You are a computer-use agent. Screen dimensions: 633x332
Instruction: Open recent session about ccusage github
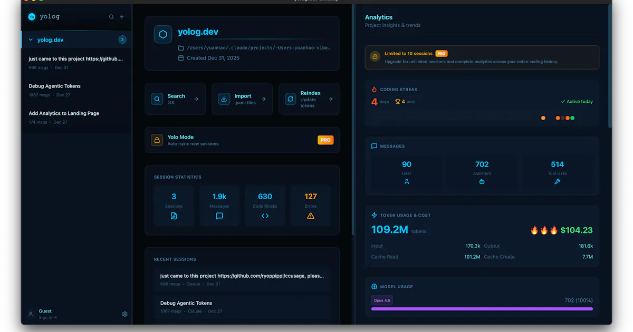coord(243,279)
